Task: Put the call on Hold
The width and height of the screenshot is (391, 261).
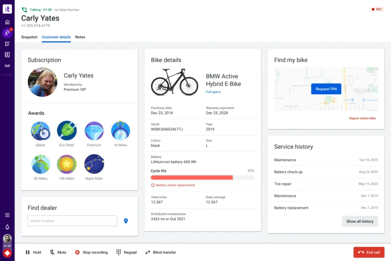Action: pyautogui.click(x=33, y=252)
